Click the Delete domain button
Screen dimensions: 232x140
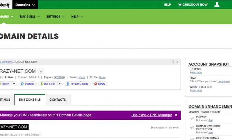coord(100,84)
